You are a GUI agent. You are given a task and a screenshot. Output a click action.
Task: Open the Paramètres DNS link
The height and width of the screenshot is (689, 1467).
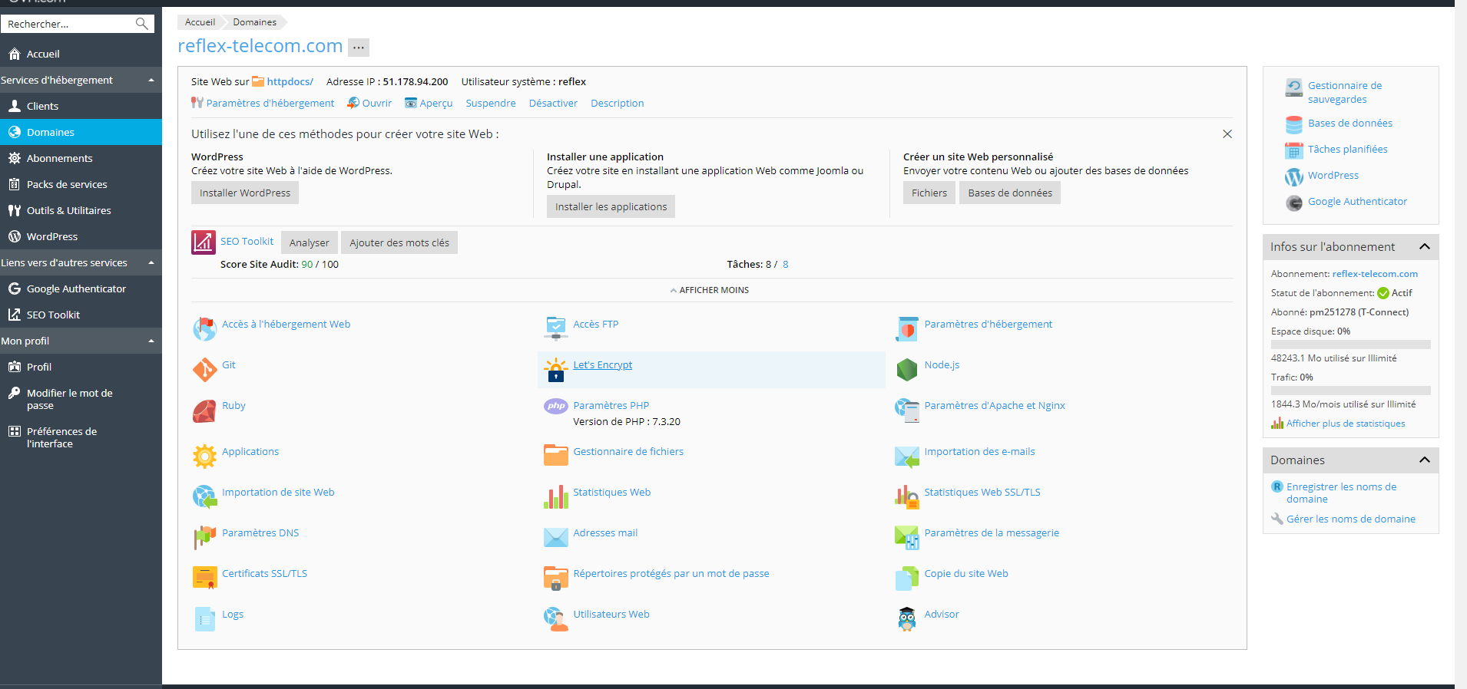click(260, 532)
